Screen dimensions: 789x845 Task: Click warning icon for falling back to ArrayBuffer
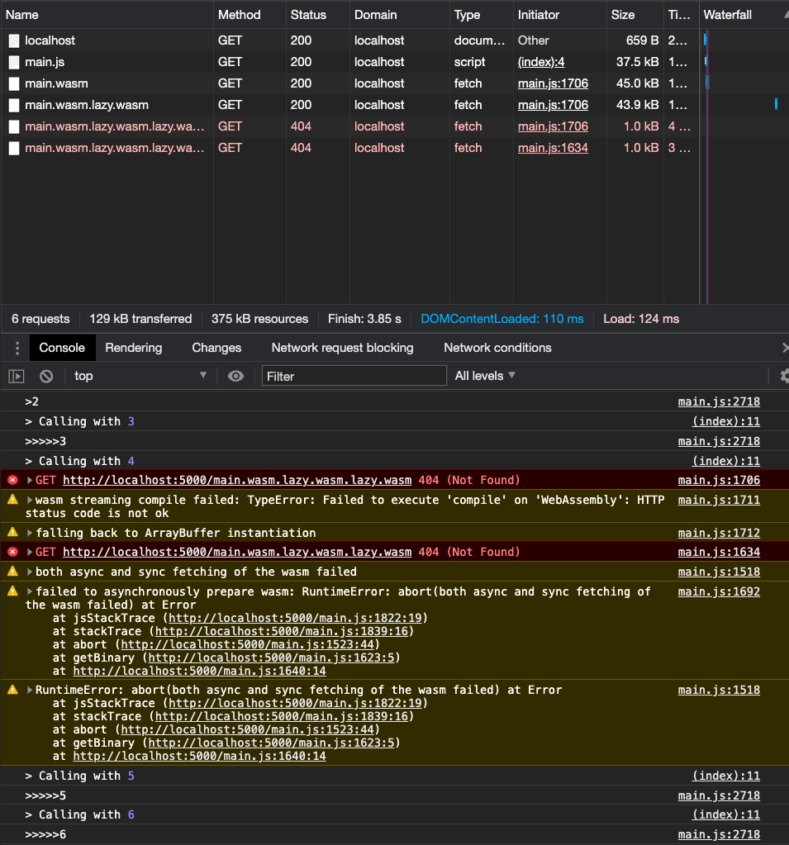pyautogui.click(x=13, y=533)
